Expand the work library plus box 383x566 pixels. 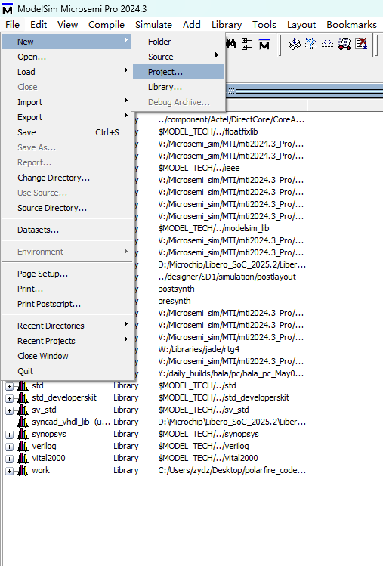tap(9, 471)
